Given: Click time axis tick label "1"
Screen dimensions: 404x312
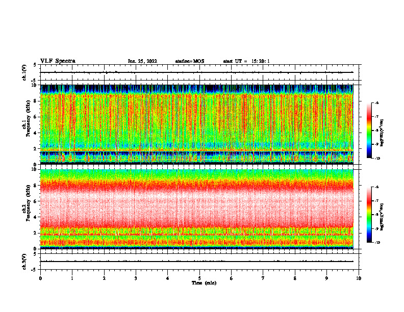Looking at the screenshot, I should [72, 278].
